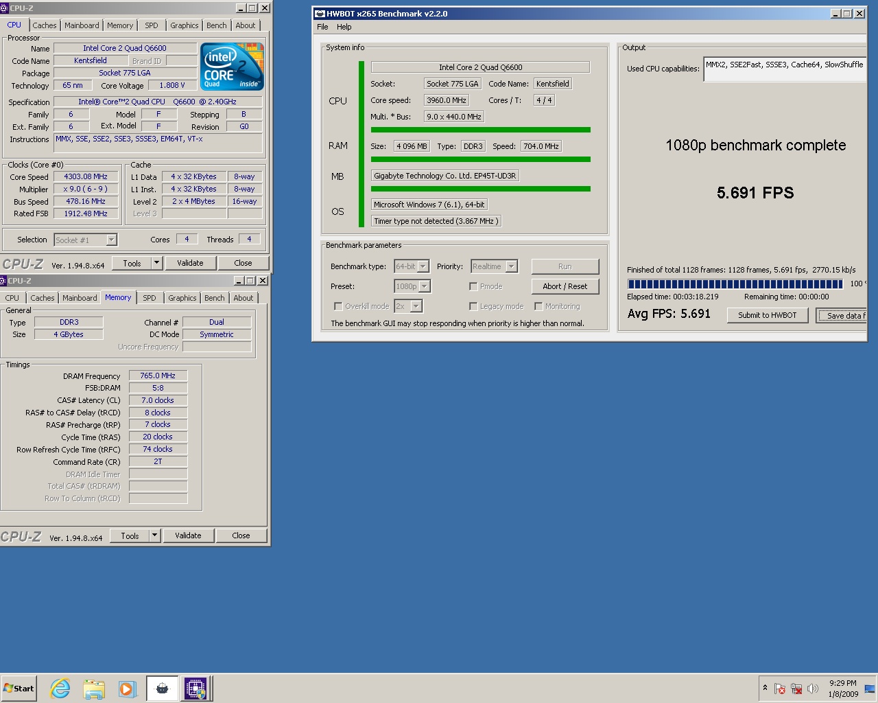Viewport: 878px width, 703px height.
Task: Switch to Mainboard tab in the upper CPU-Z
Action: 82,25
